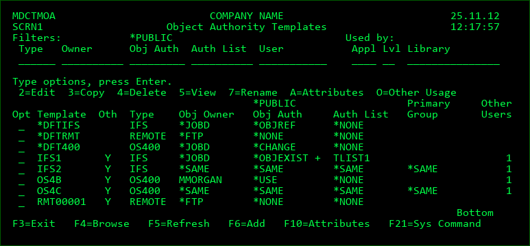This screenshot has height=246, width=530.
Task: Focus the Opt field for *DFT400
Action: pos(22,148)
